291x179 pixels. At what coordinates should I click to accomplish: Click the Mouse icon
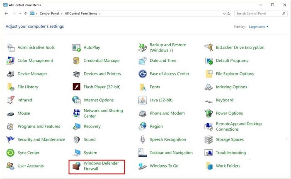click(x=11, y=114)
